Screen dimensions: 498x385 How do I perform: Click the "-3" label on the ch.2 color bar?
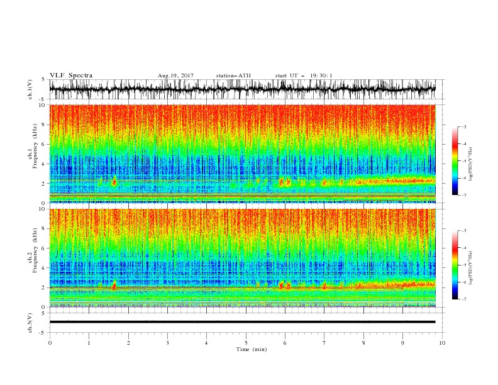point(464,231)
